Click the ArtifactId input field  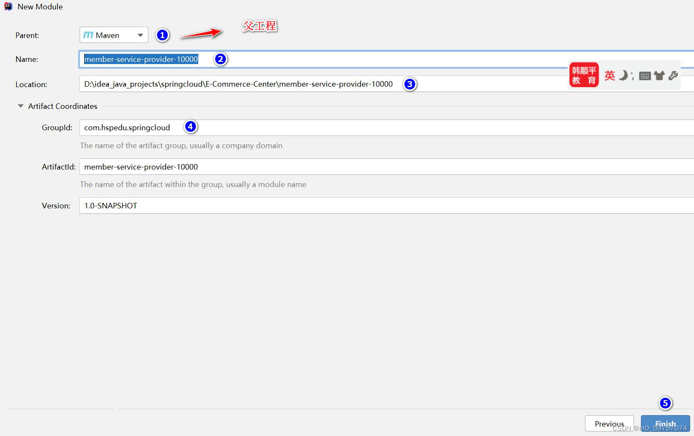[386, 167]
